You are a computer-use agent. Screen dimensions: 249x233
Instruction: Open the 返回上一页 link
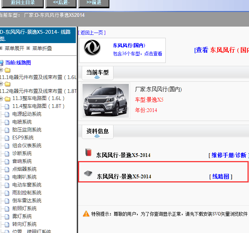pos(92,33)
